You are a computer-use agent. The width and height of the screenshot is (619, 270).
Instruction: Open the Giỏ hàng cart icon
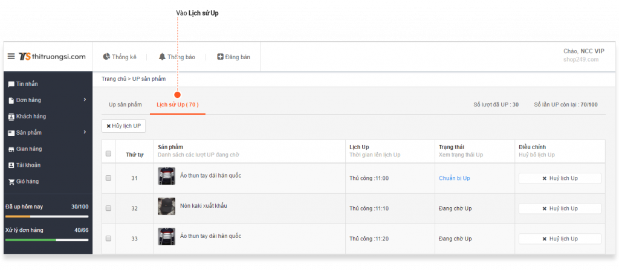pyautogui.click(x=11, y=182)
